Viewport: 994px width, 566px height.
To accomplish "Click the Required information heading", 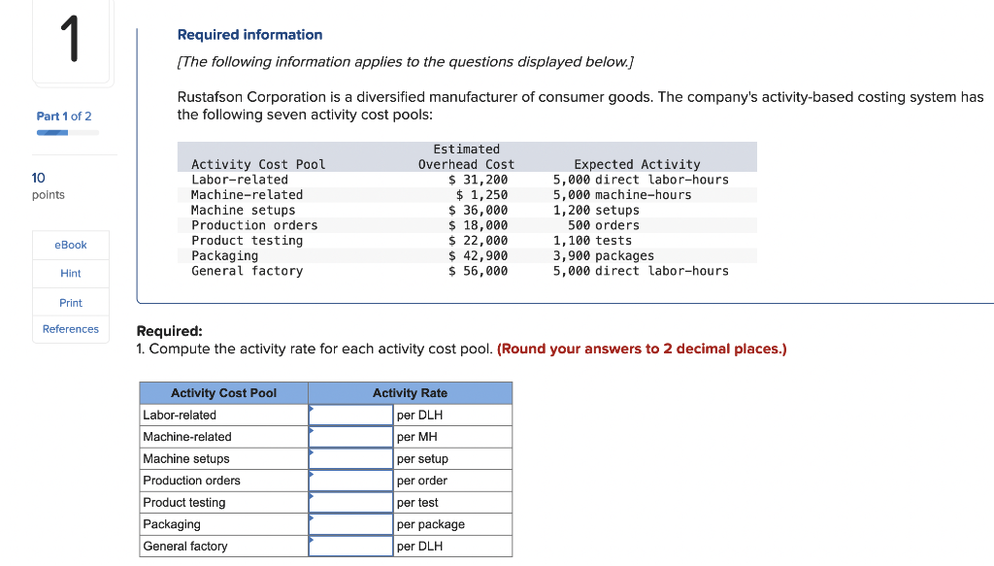I will 249,35.
